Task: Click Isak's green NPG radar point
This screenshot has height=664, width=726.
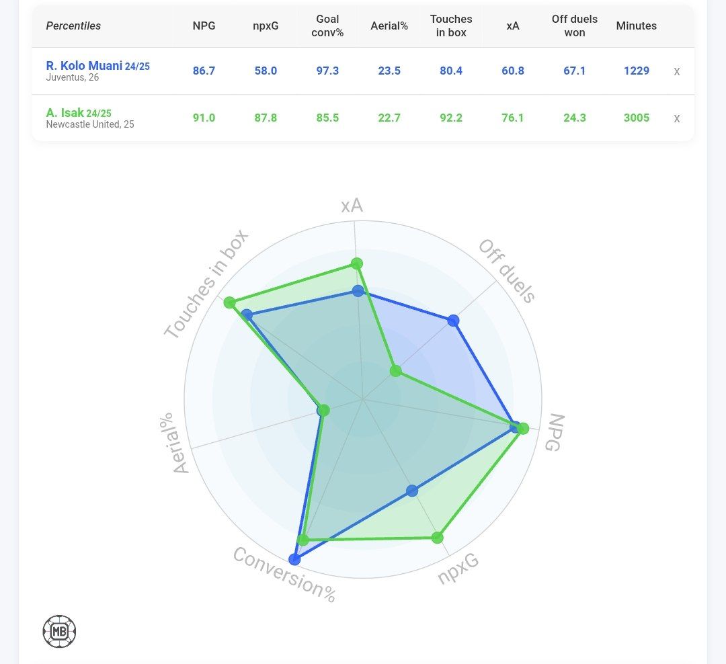Action: click(x=523, y=428)
